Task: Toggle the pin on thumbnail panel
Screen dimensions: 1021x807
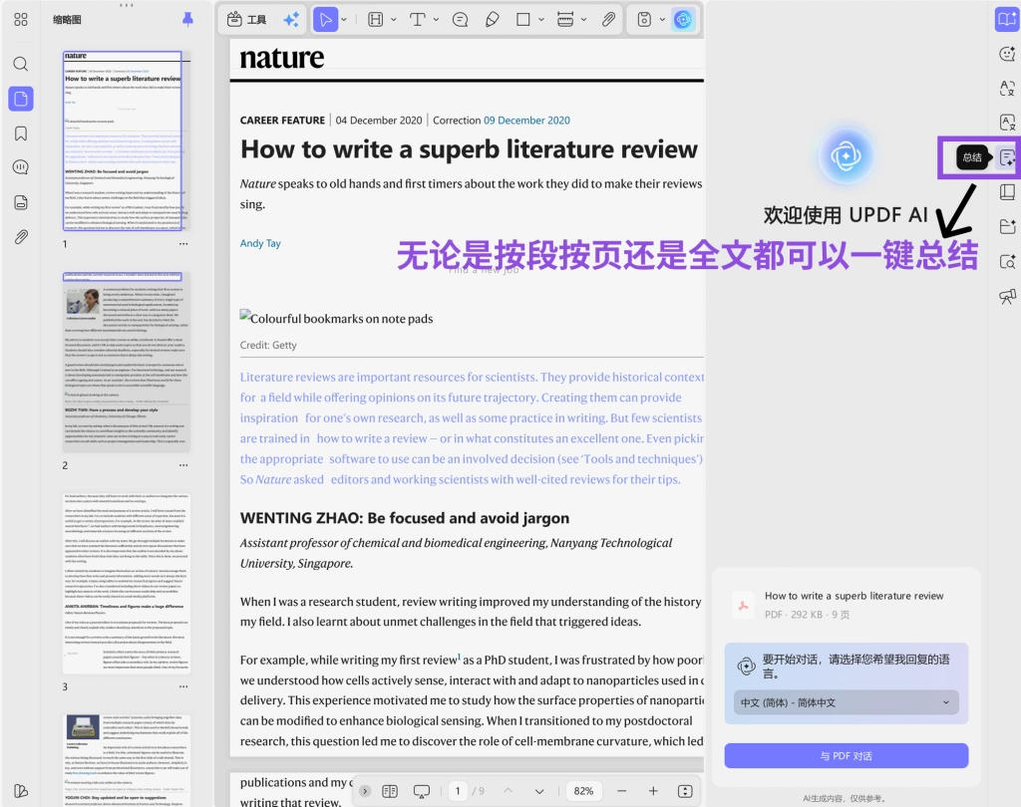Action: tap(187, 20)
